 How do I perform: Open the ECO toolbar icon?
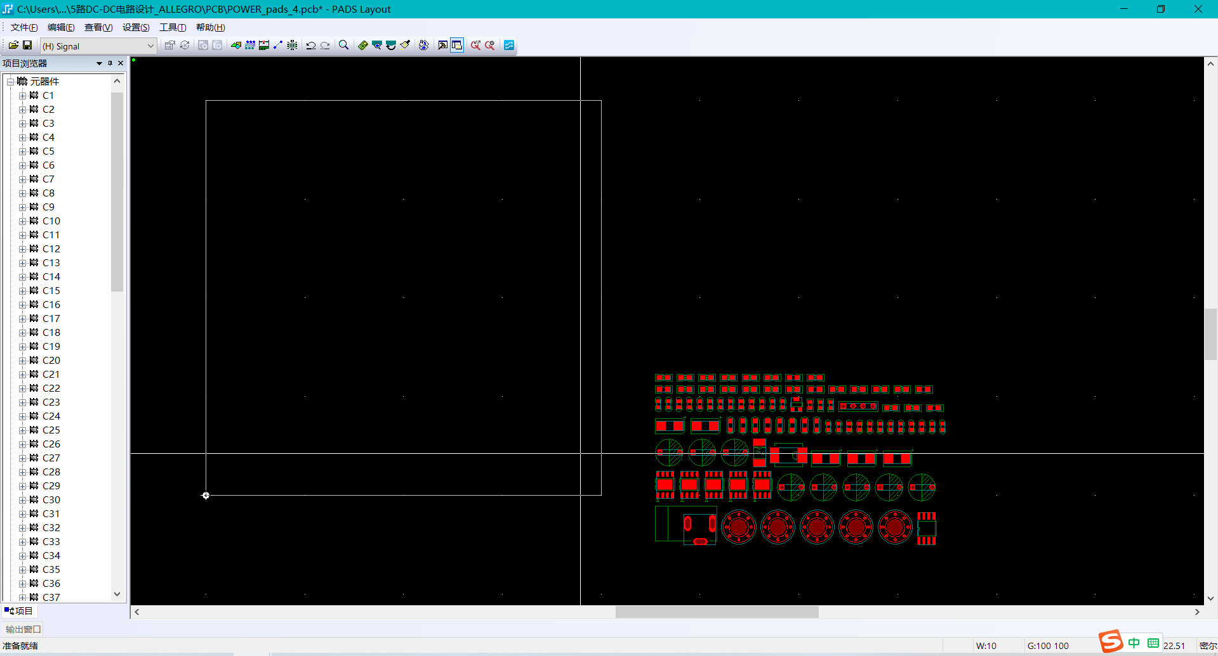pos(278,46)
